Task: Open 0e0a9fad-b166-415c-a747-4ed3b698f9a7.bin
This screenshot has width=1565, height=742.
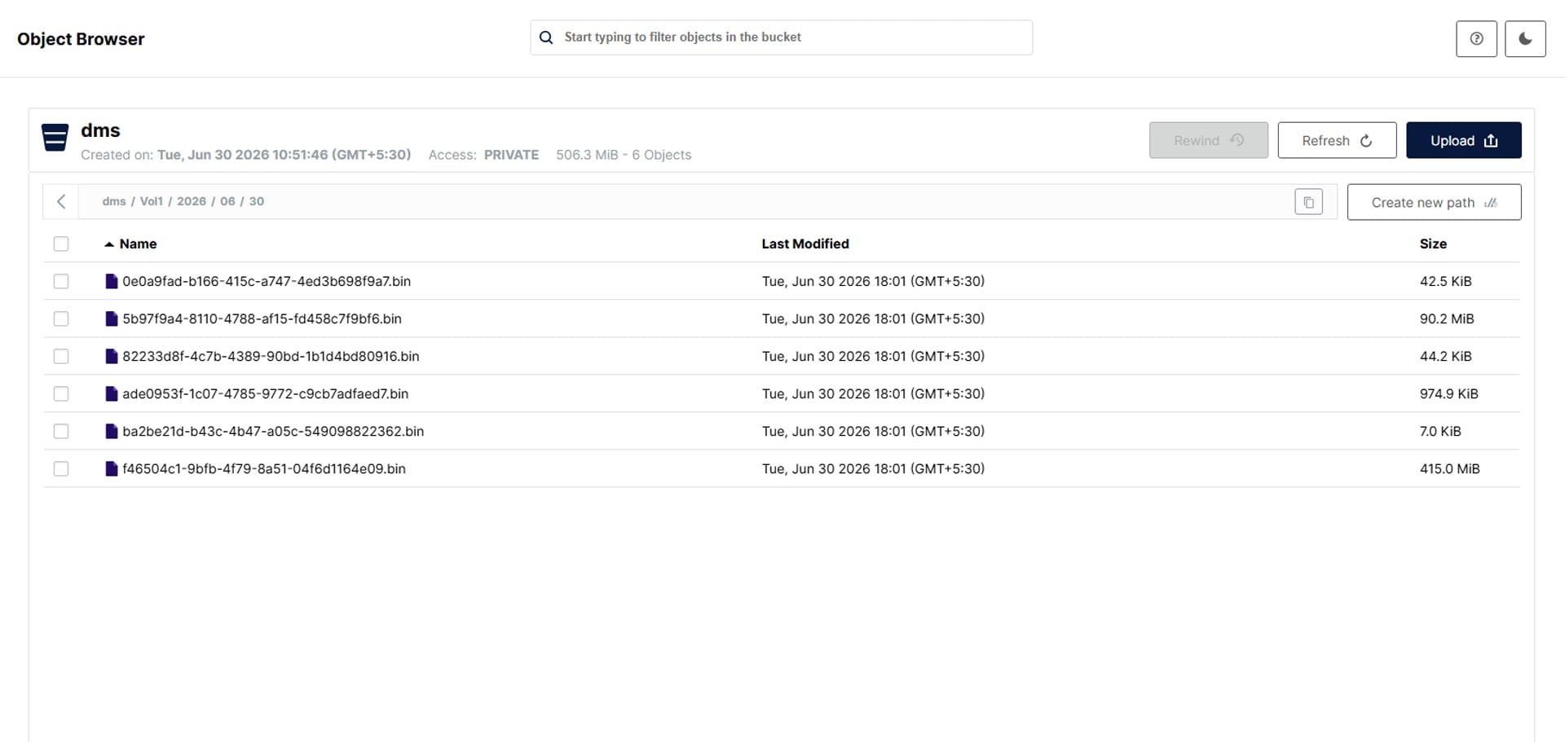Action: click(267, 281)
